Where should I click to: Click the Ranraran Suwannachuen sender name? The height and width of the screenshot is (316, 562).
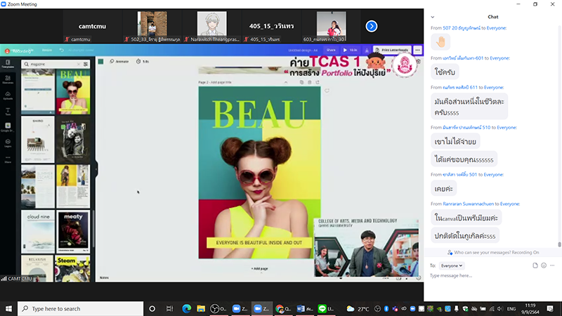click(468, 204)
